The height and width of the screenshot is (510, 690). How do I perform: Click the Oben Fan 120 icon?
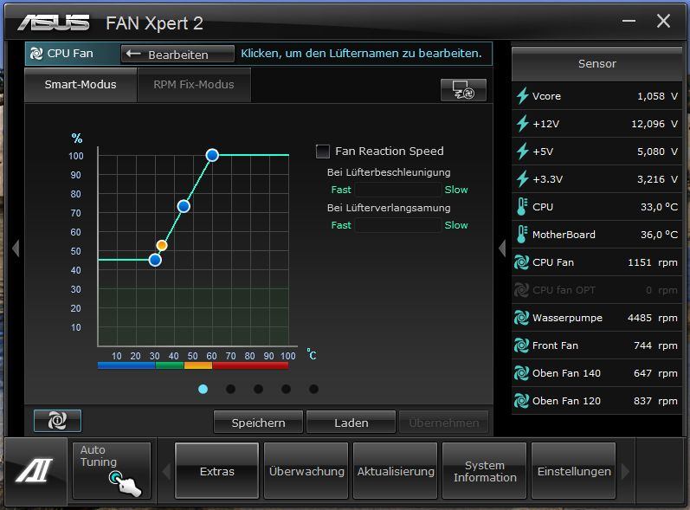pos(521,401)
